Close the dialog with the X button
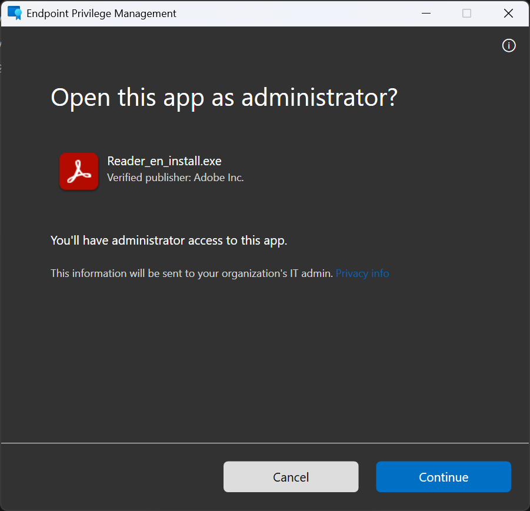 [x=508, y=13]
